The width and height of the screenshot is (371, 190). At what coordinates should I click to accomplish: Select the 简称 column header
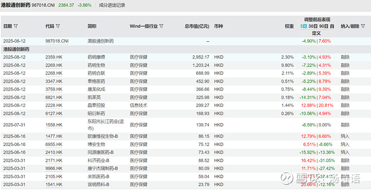pyautogui.click(x=92, y=26)
